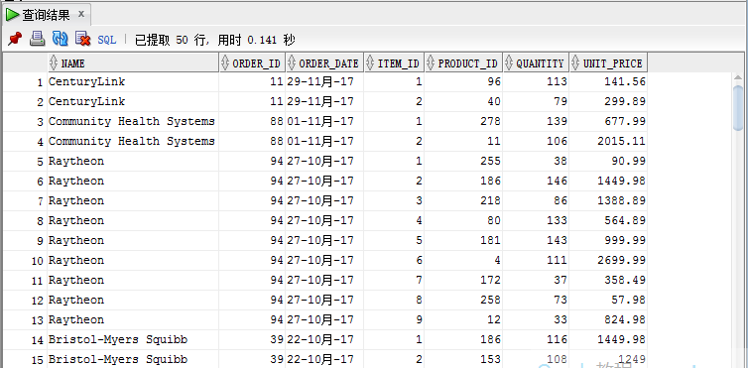This screenshot has width=748, height=368.
Task: Click the ITEM_ID column header
Action: coord(394,62)
